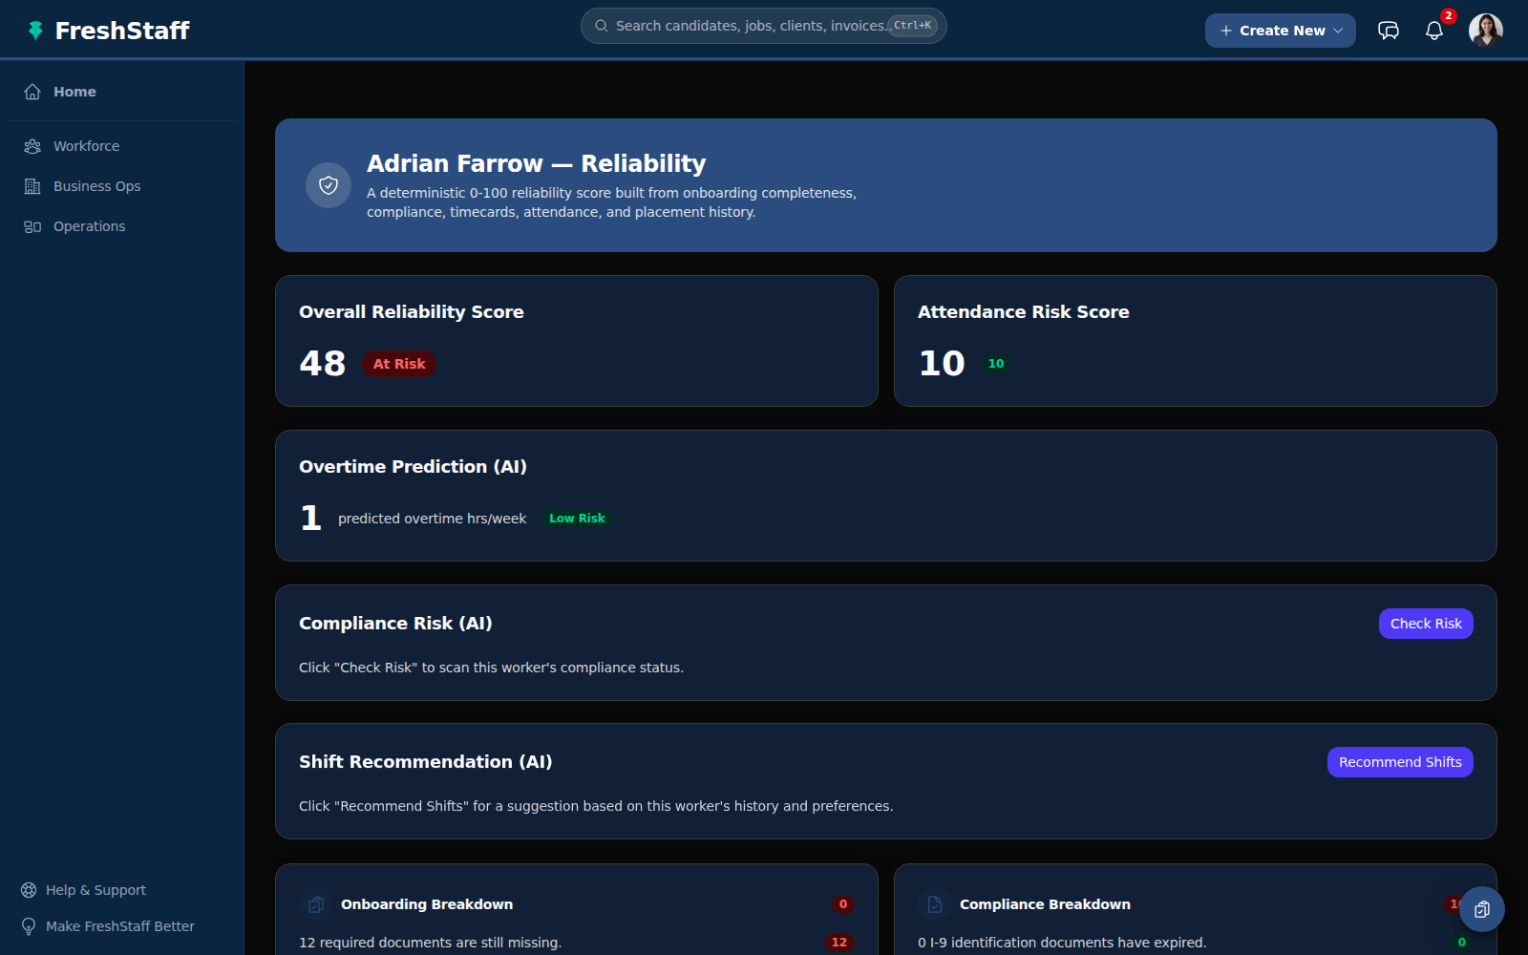Click the Make FreshStaff Better lightbulb icon
1528x955 pixels.
click(29, 926)
